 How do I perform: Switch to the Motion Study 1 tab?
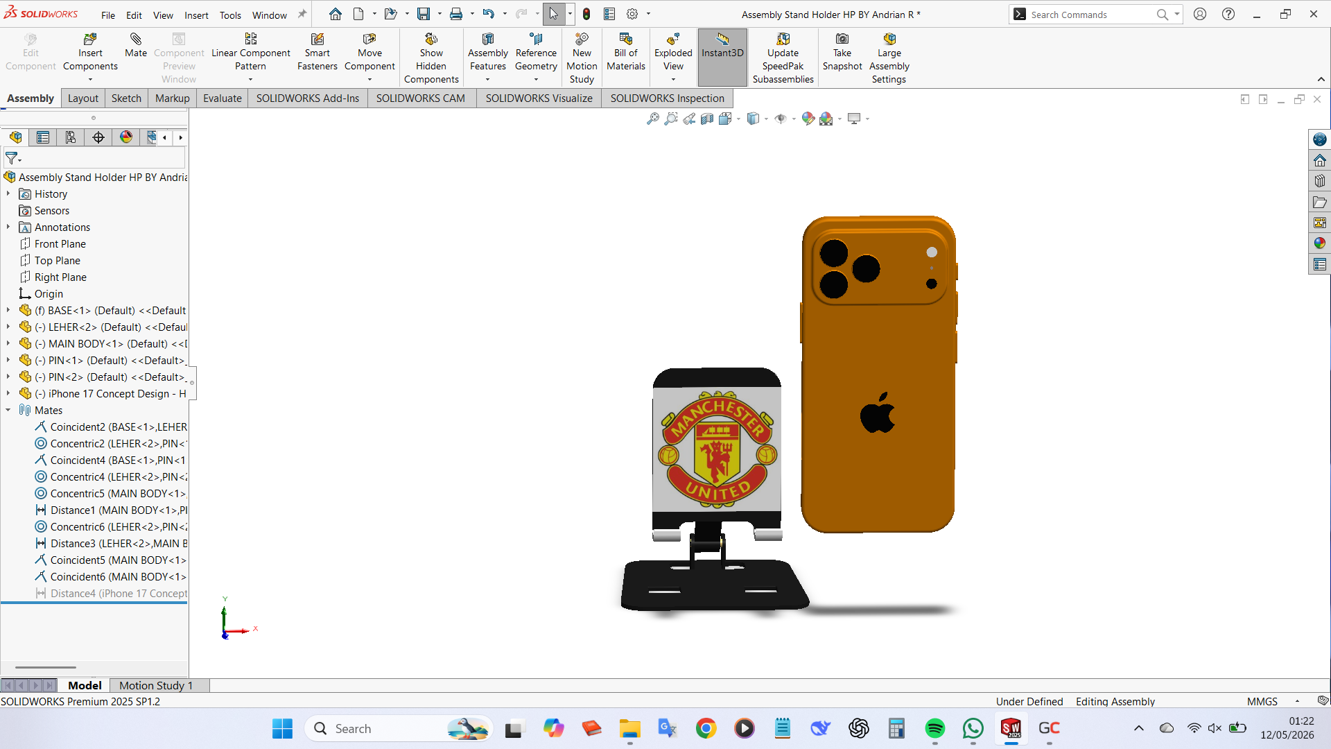point(156,685)
